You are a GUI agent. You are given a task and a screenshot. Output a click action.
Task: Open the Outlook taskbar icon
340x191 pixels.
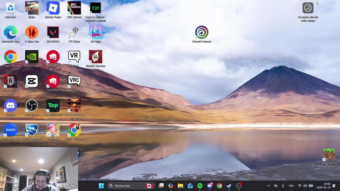(190, 186)
